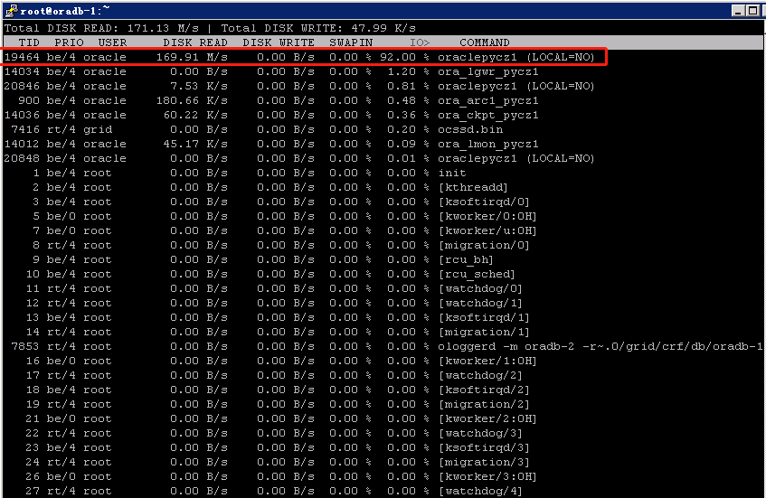Click the [watchdog/2] command
This screenshot has width=766, height=498.
[481, 375]
